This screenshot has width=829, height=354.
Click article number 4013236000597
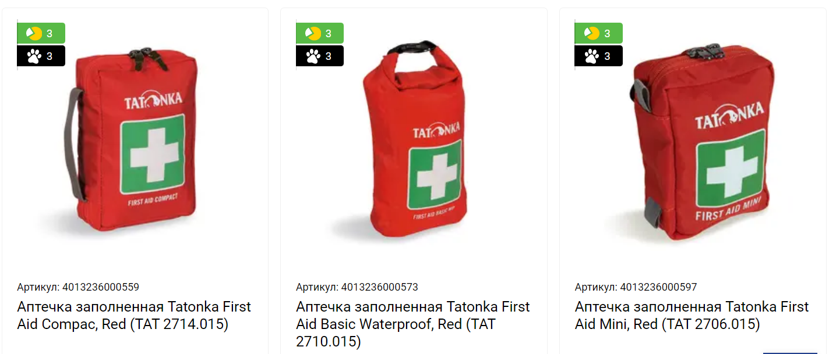(x=636, y=287)
